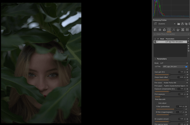Reset the LUT file selection
The image size is (190, 125).
(x=187, y=69)
